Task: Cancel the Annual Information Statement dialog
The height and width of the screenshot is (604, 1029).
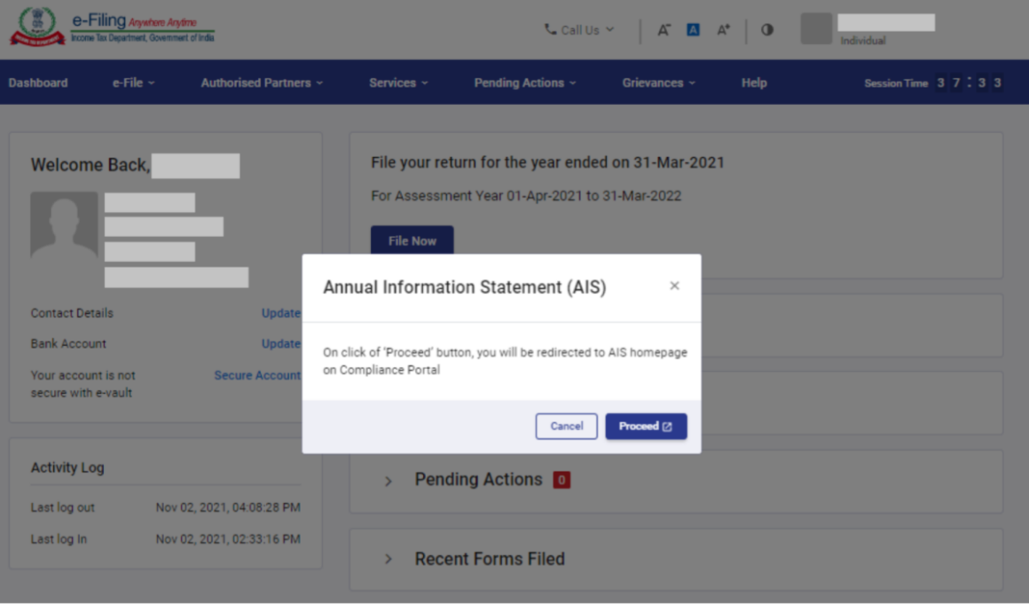Action: pos(566,426)
